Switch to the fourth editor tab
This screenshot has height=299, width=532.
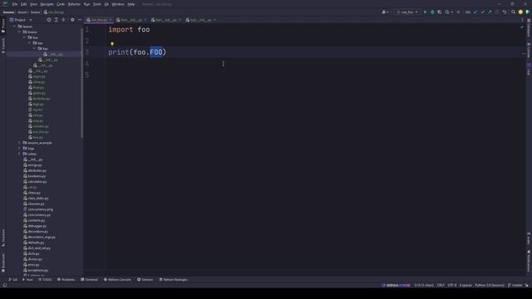(x=200, y=20)
